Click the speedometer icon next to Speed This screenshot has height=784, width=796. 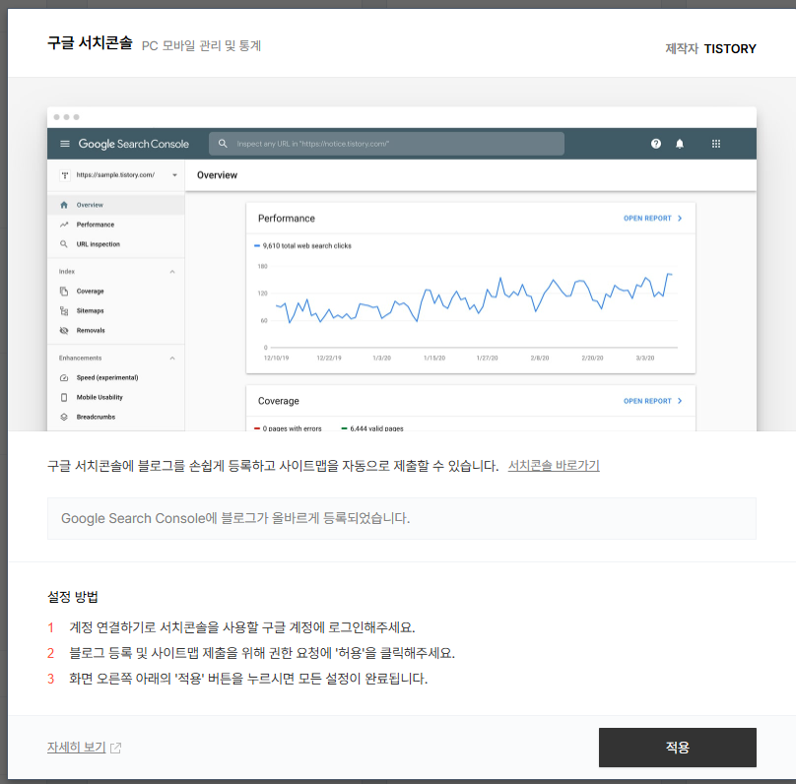pyautogui.click(x=64, y=377)
